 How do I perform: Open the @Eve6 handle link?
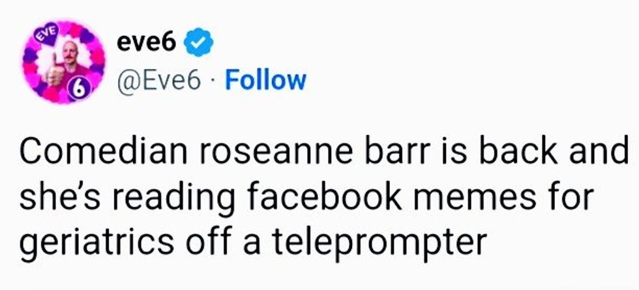click(x=158, y=80)
